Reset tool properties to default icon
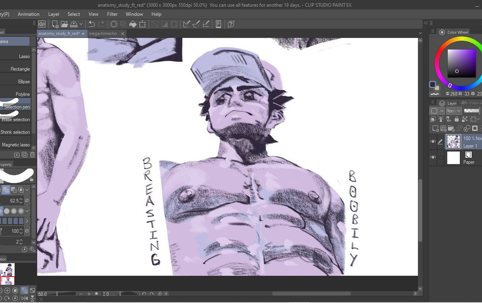The width and height of the screenshot is (482, 303). [25, 249]
